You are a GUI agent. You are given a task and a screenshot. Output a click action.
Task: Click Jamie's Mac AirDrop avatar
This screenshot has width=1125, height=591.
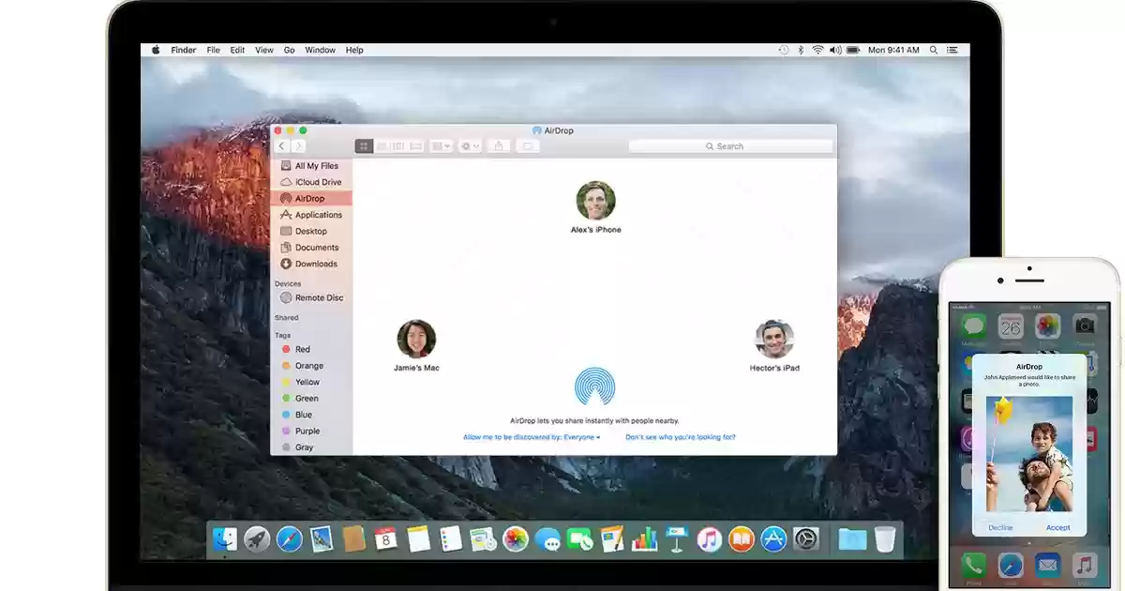[x=416, y=339]
